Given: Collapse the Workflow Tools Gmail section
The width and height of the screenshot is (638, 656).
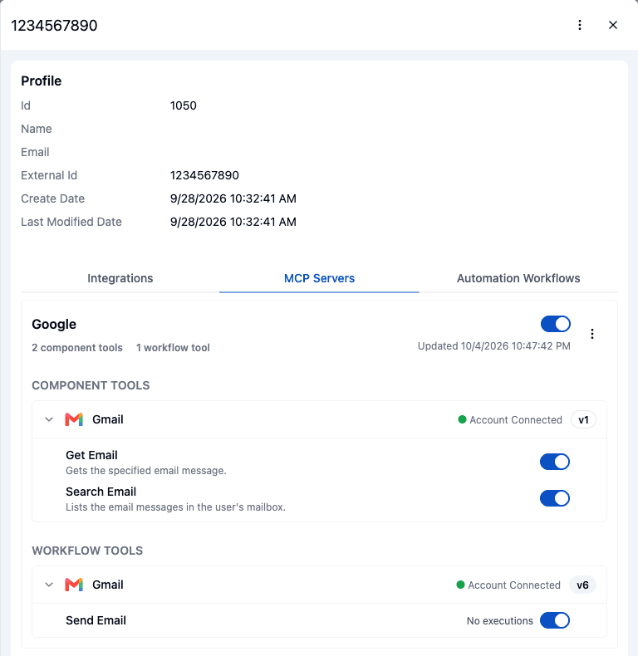Looking at the screenshot, I should coord(49,585).
